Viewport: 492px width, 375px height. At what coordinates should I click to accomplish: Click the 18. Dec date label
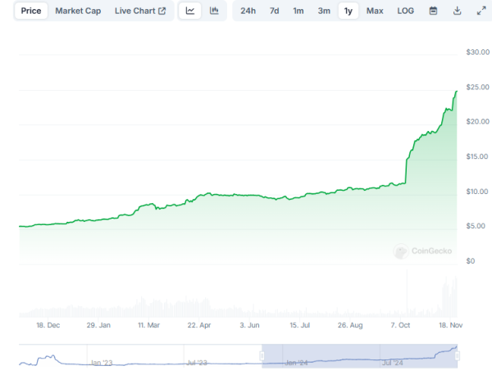[x=48, y=325]
